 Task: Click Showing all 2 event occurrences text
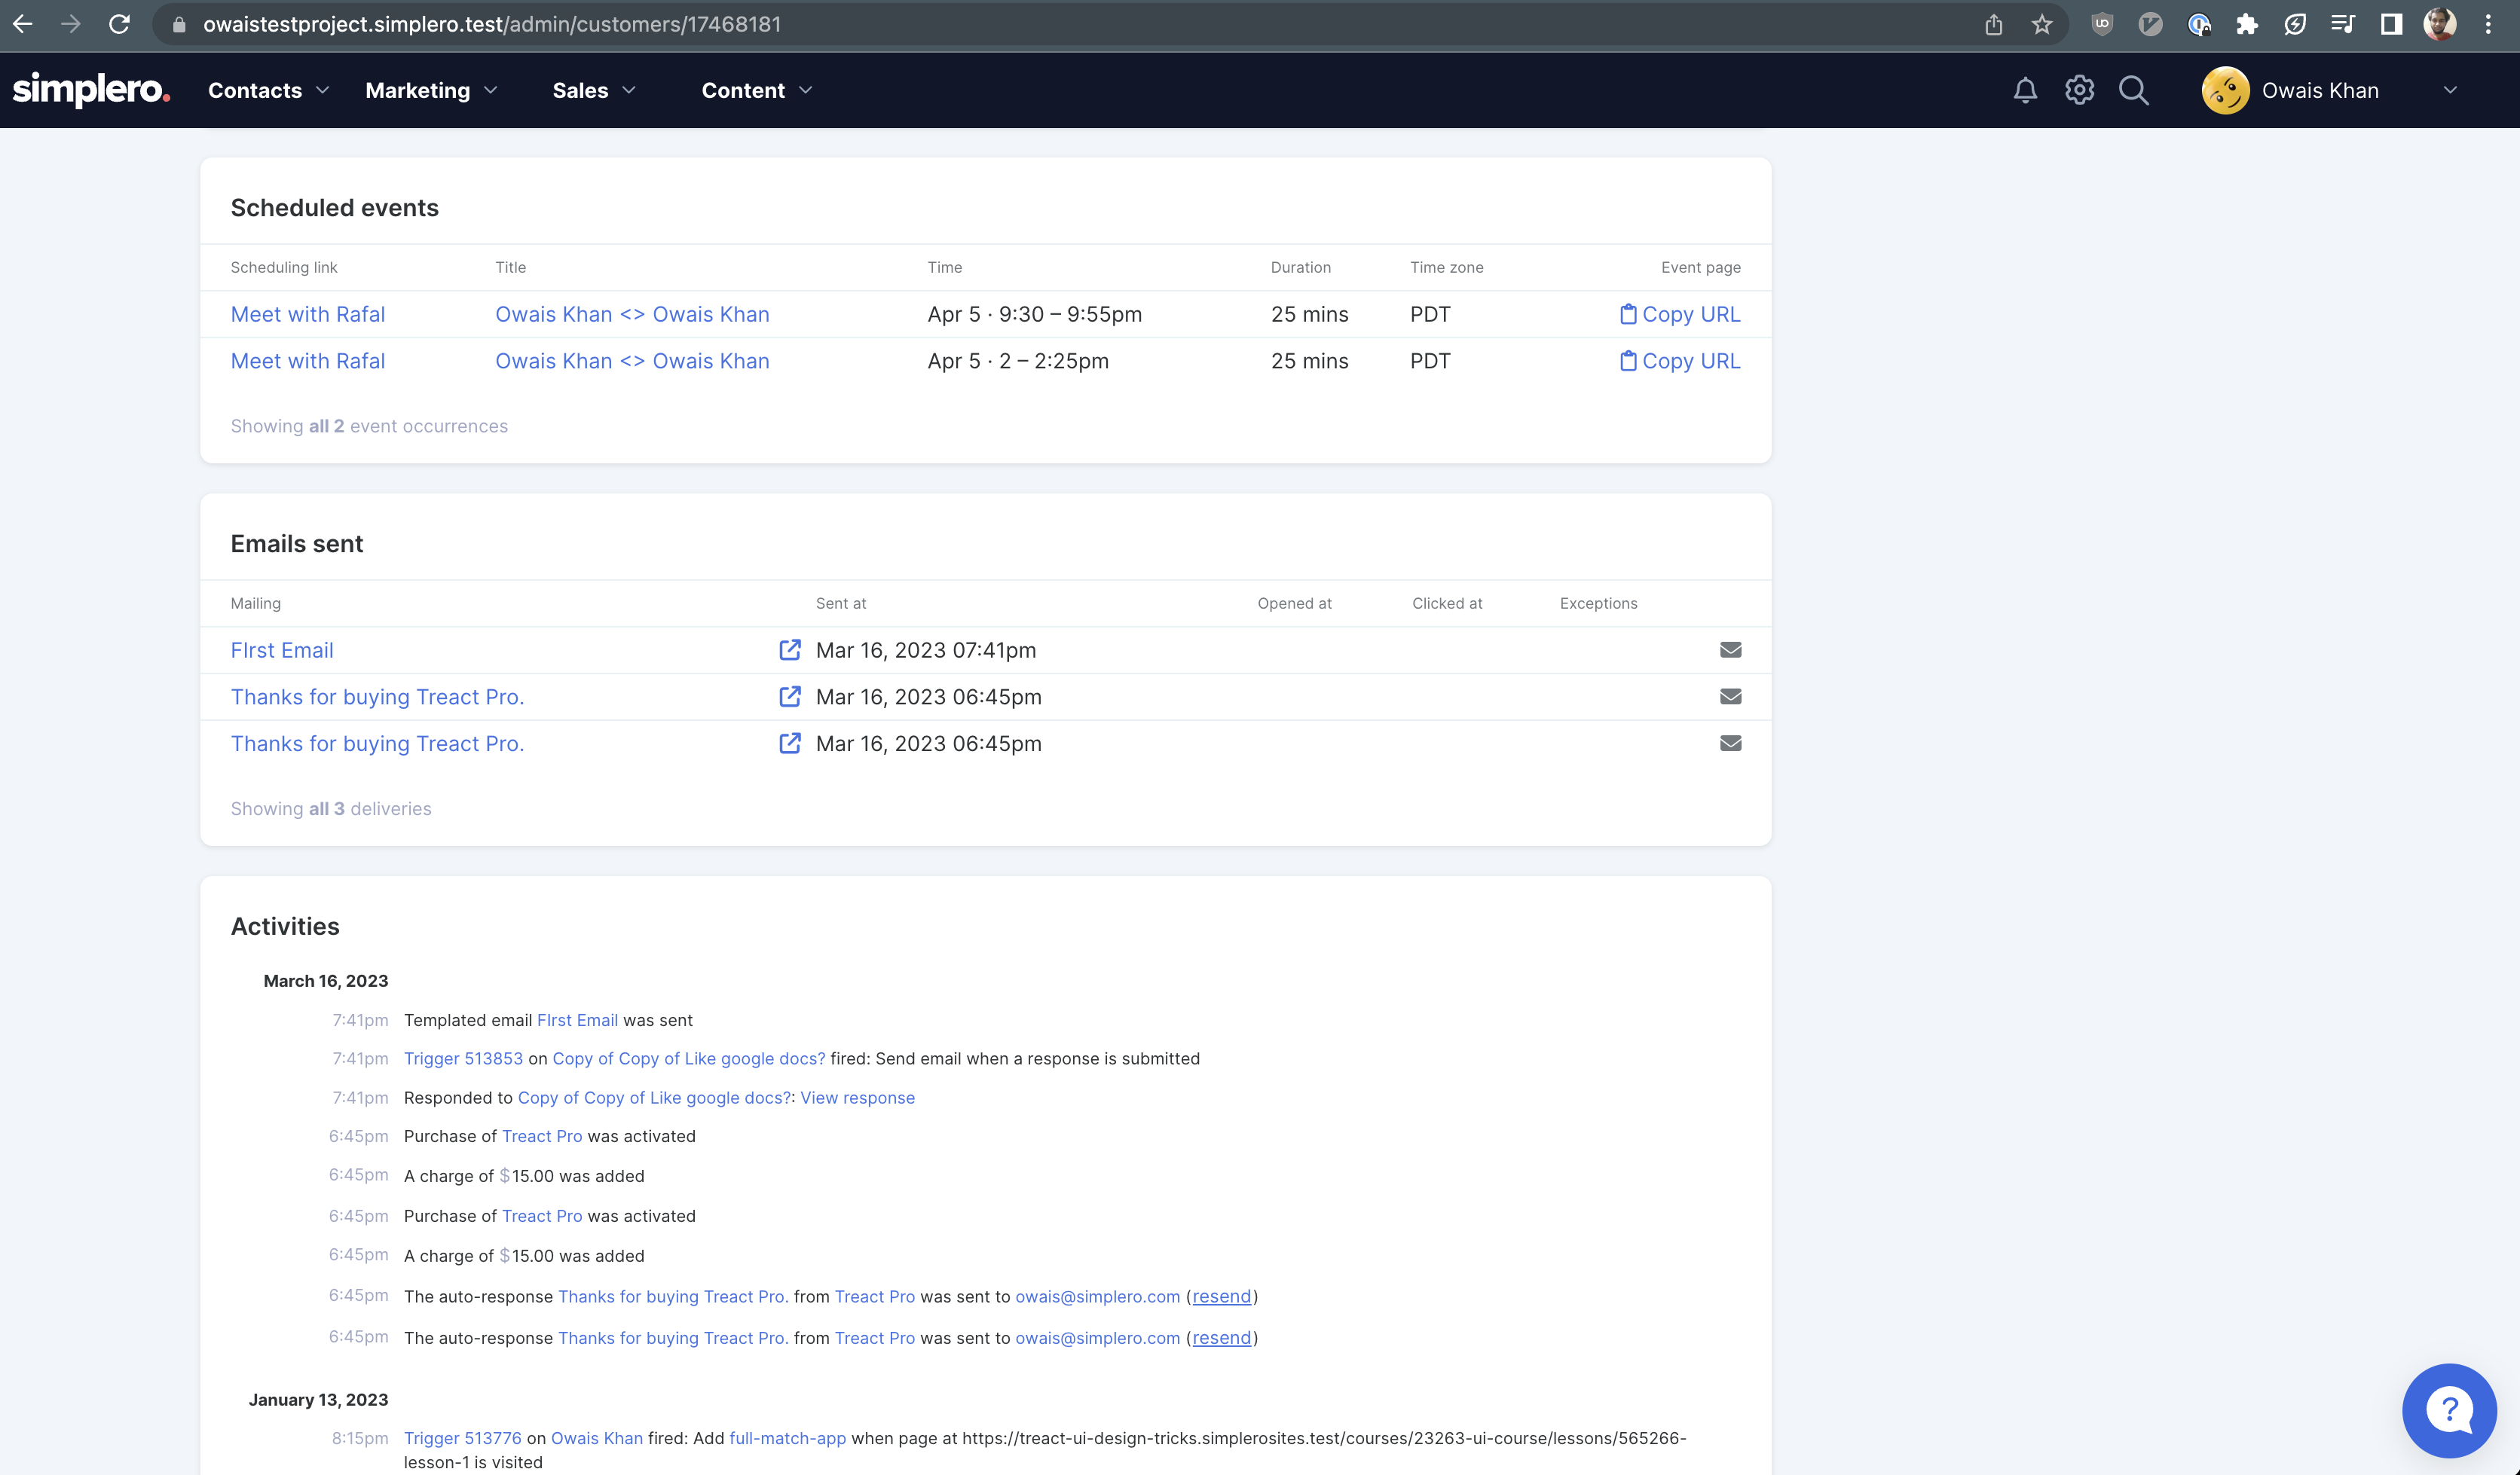coord(369,426)
